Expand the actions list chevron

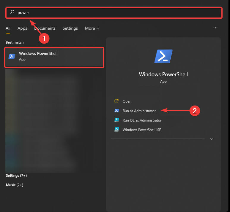tap(212, 139)
